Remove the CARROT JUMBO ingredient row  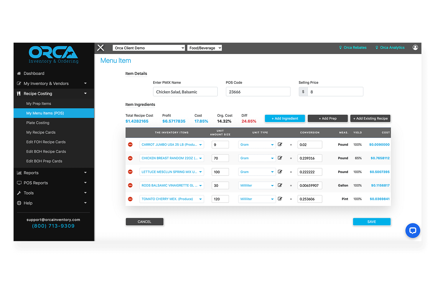tap(130, 144)
